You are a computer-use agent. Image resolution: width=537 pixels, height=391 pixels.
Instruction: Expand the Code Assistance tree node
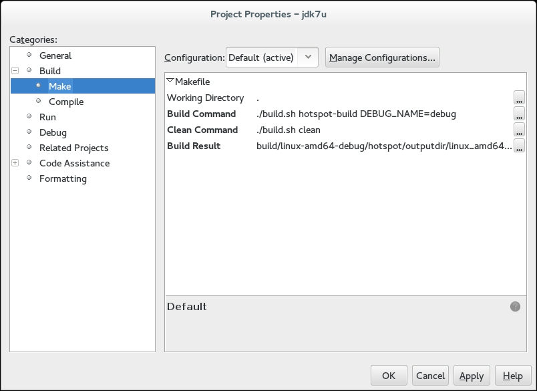point(15,163)
